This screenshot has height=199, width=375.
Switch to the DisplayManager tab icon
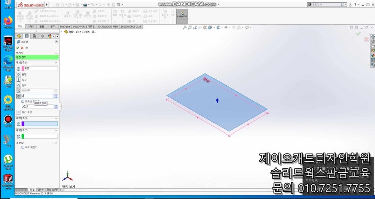[x=50, y=36]
